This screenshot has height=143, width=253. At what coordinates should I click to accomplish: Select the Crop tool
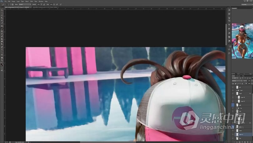click(x=2, y=21)
